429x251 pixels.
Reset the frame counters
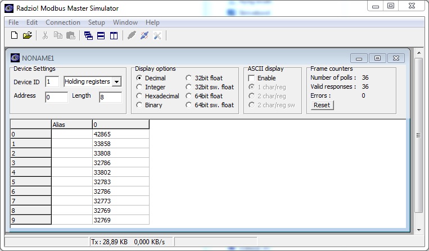(x=322, y=105)
